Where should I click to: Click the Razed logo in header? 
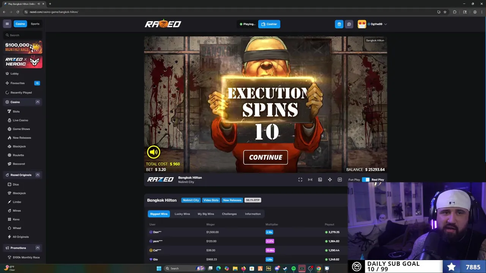pos(163,24)
